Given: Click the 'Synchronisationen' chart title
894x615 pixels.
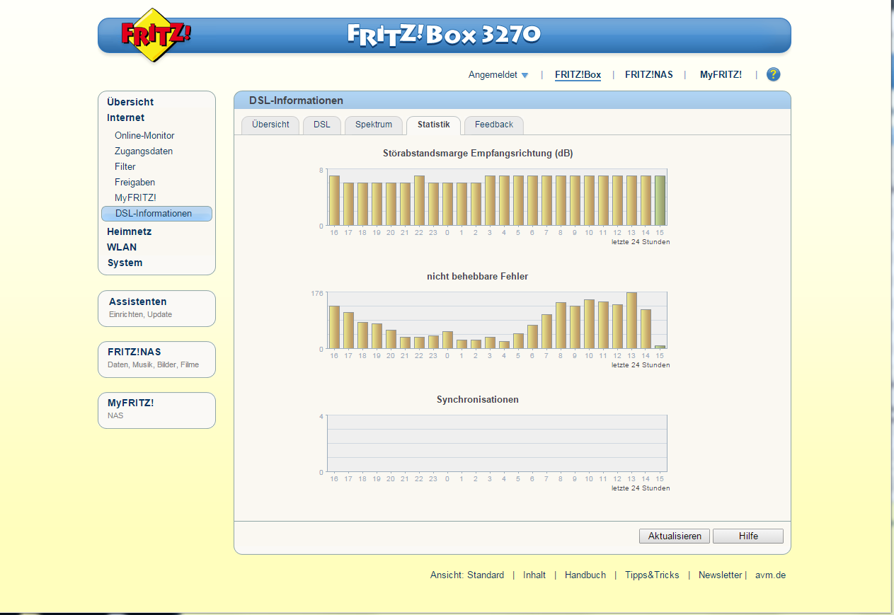Looking at the screenshot, I should coord(477,399).
